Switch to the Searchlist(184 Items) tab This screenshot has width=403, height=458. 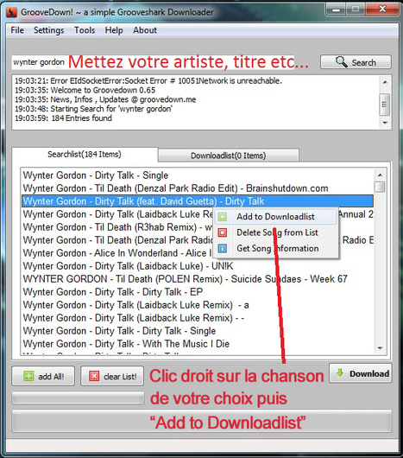[85, 154]
